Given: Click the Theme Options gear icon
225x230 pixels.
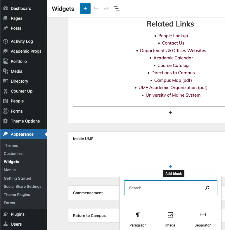Looking at the screenshot, I should pyautogui.click(x=6, y=121).
